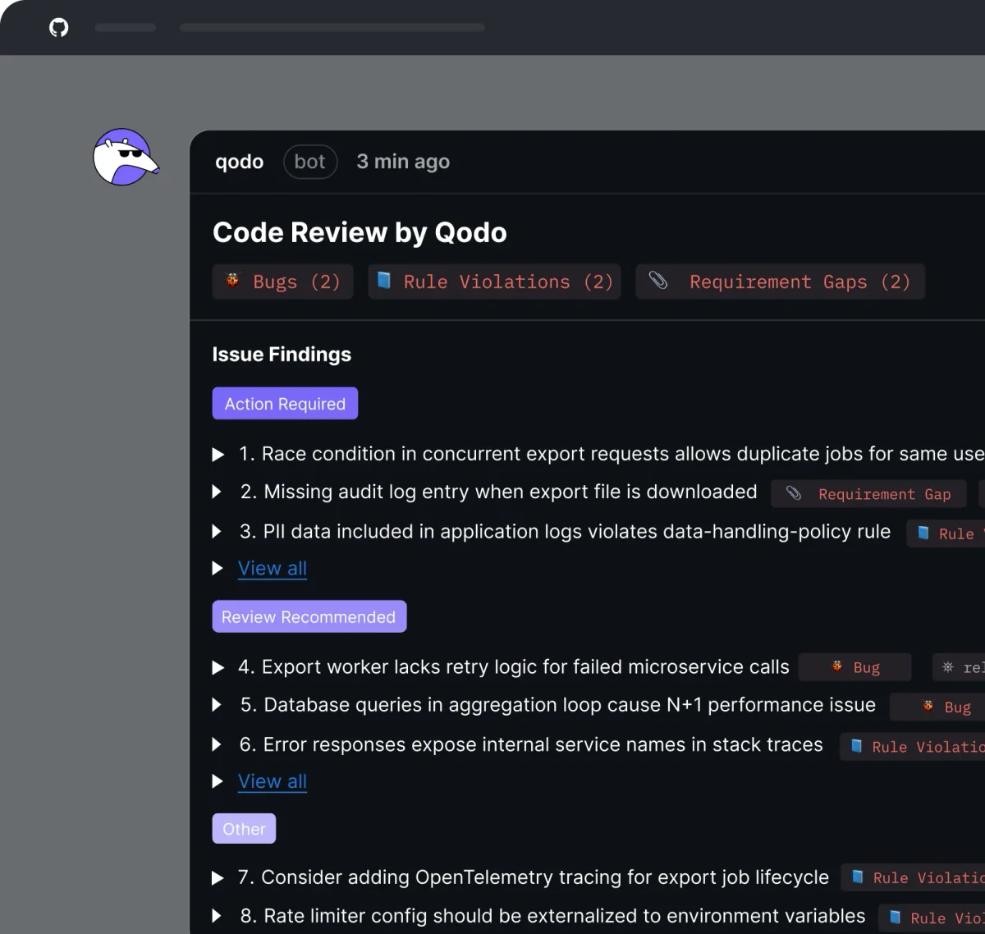Click View all under Action Required section
Screen dimensions: 985x934
coord(272,568)
